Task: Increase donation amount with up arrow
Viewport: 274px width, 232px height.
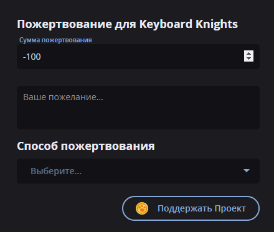Action: pyautogui.click(x=248, y=53)
